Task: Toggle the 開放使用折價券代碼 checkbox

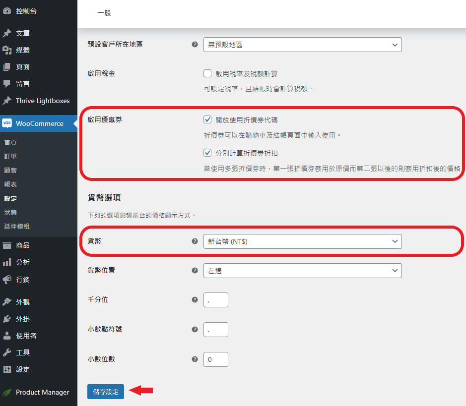Action: pyautogui.click(x=207, y=119)
